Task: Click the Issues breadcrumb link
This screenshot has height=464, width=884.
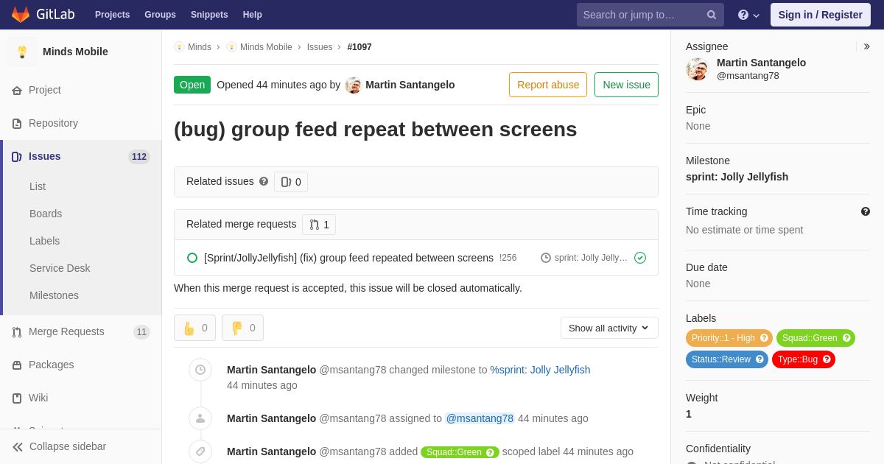Action: point(320,47)
